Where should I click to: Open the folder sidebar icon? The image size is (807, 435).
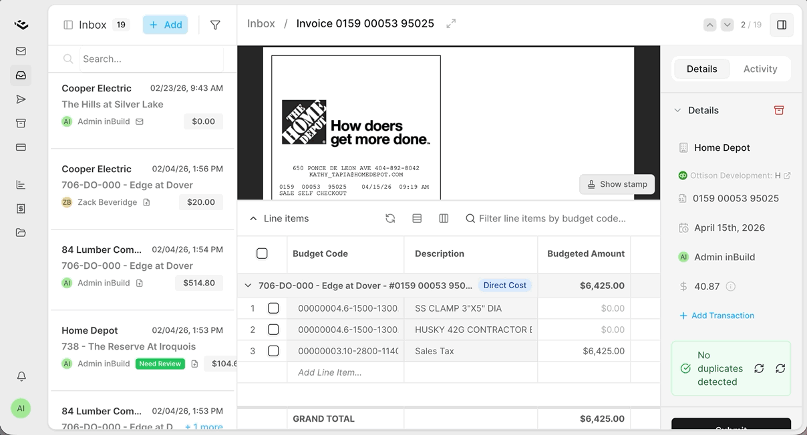point(21,233)
